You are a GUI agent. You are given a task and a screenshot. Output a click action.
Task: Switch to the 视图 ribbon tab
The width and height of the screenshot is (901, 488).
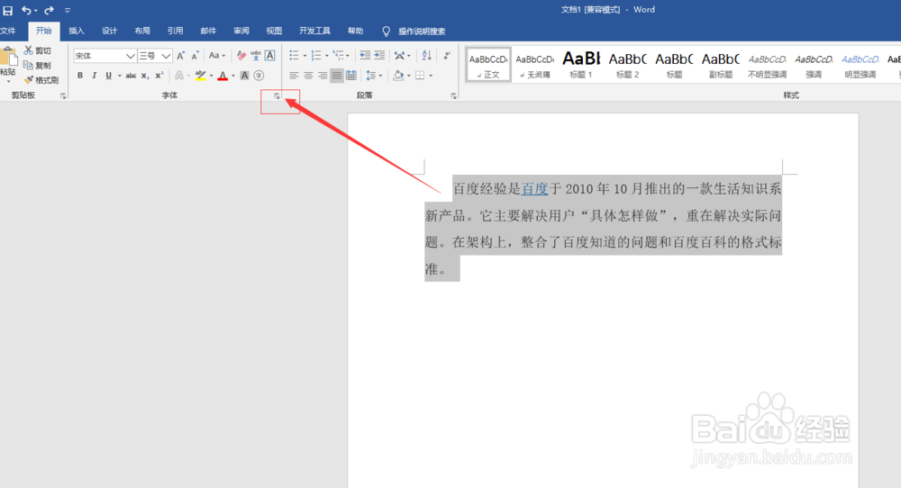(x=274, y=31)
